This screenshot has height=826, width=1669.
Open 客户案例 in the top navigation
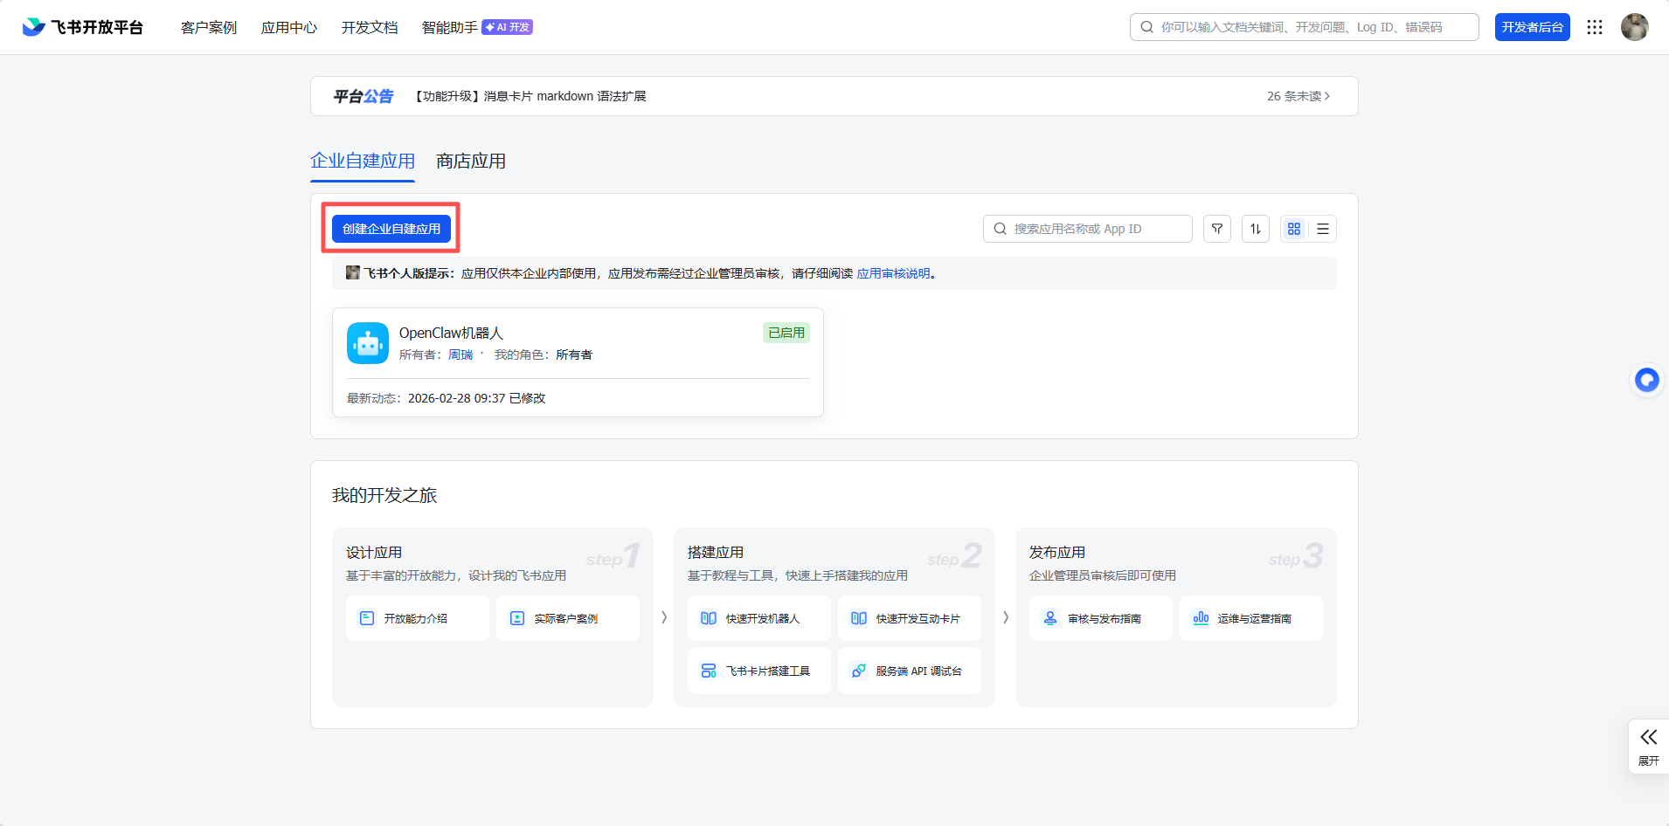point(209,27)
